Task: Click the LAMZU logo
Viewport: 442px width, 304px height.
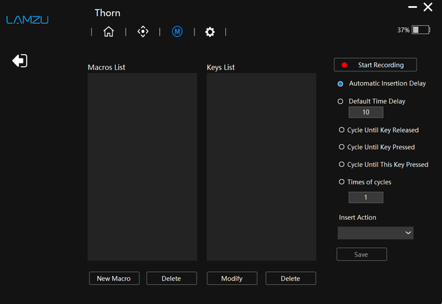Action: [x=27, y=19]
